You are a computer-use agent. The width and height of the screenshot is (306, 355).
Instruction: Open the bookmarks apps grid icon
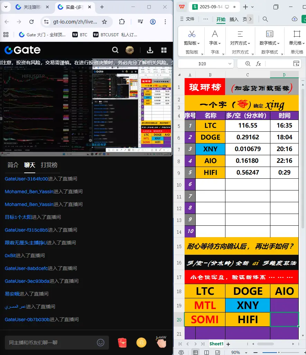pyautogui.click(x=6, y=35)
